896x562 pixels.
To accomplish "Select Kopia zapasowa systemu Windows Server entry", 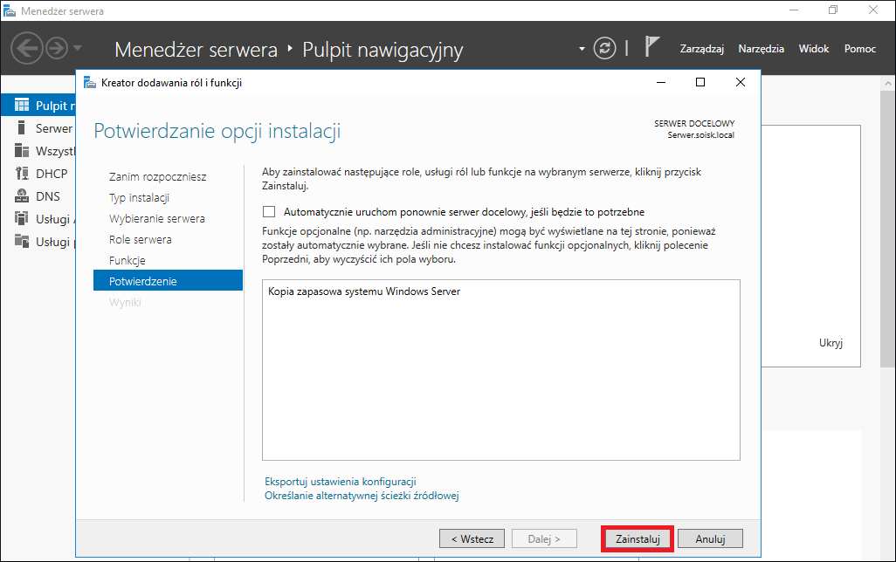I will (x=364, y=291).
